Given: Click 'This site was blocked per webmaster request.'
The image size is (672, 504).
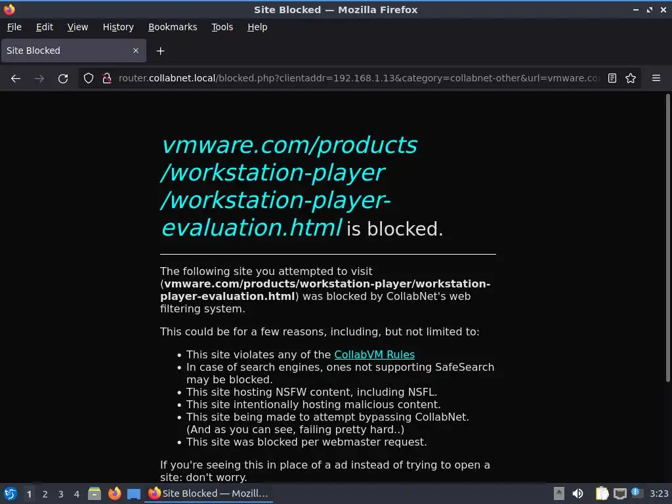Looking at the screenshot, I should click(x=306, y=442).
